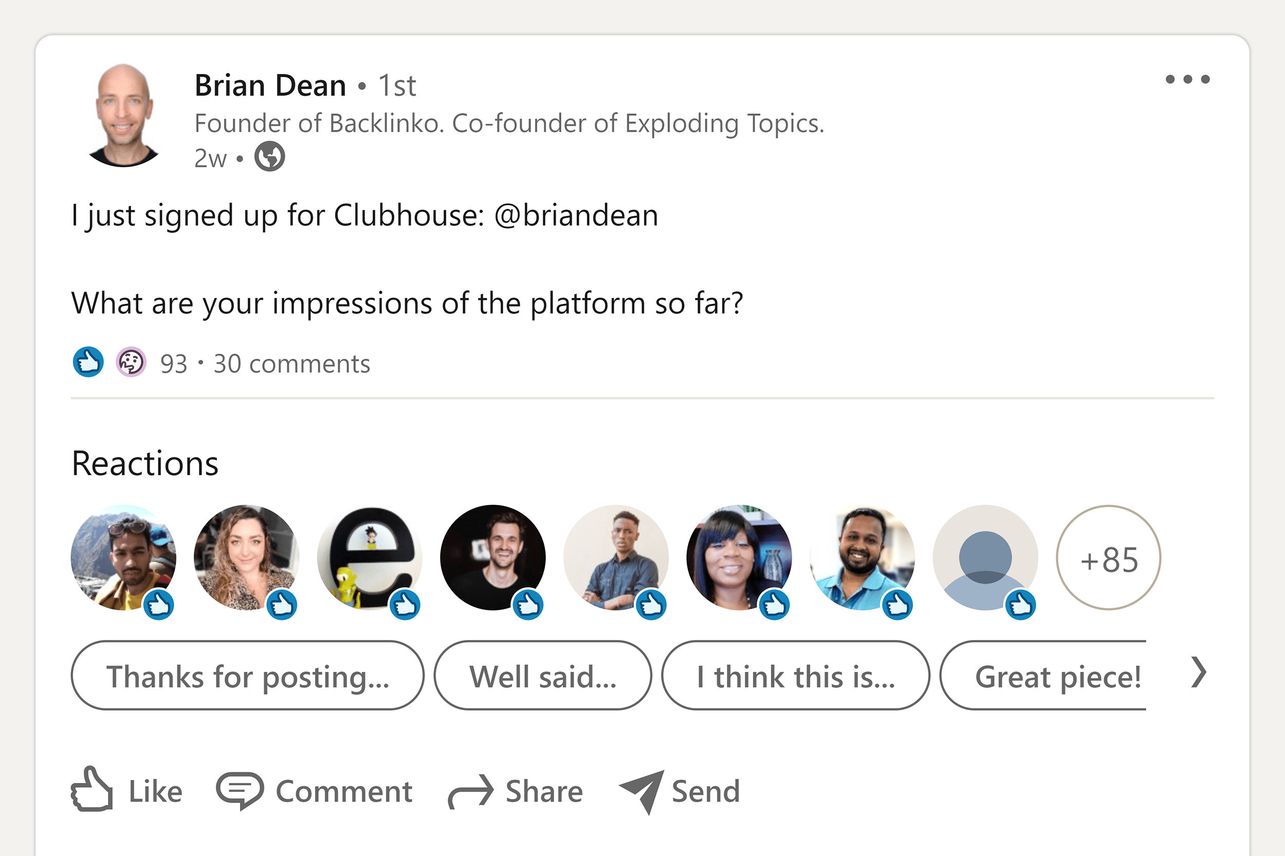Open the 'e' logo reactor avatar
The width and height of the screenshot is (1285, 856).
(x=370, y=557)
